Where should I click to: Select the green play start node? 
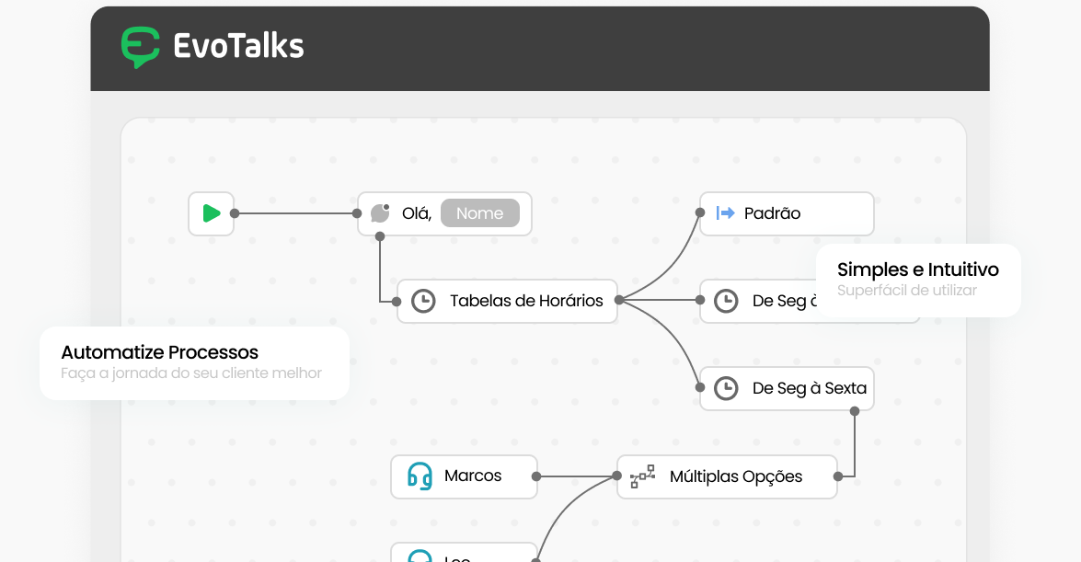click(211, 213)
